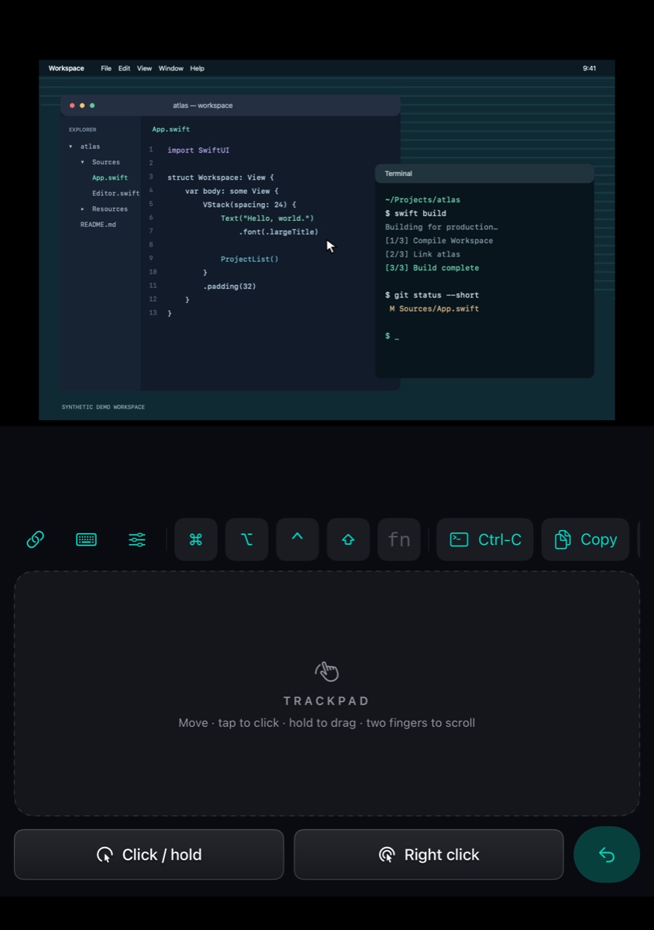This screenshot has height=930, width=654.
Task: Tap the Copy button
Action: tap(585, 539)
